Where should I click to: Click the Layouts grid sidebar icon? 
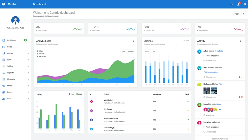pos(4,73)
